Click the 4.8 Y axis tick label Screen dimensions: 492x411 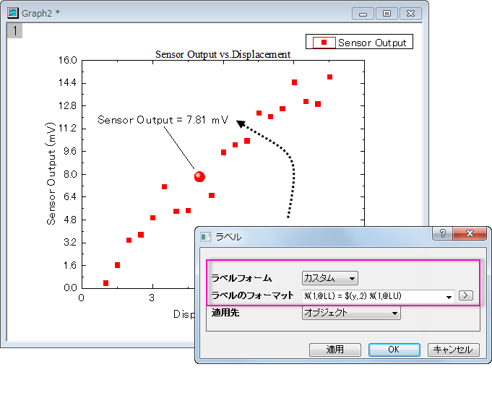[x=70, y=220]
